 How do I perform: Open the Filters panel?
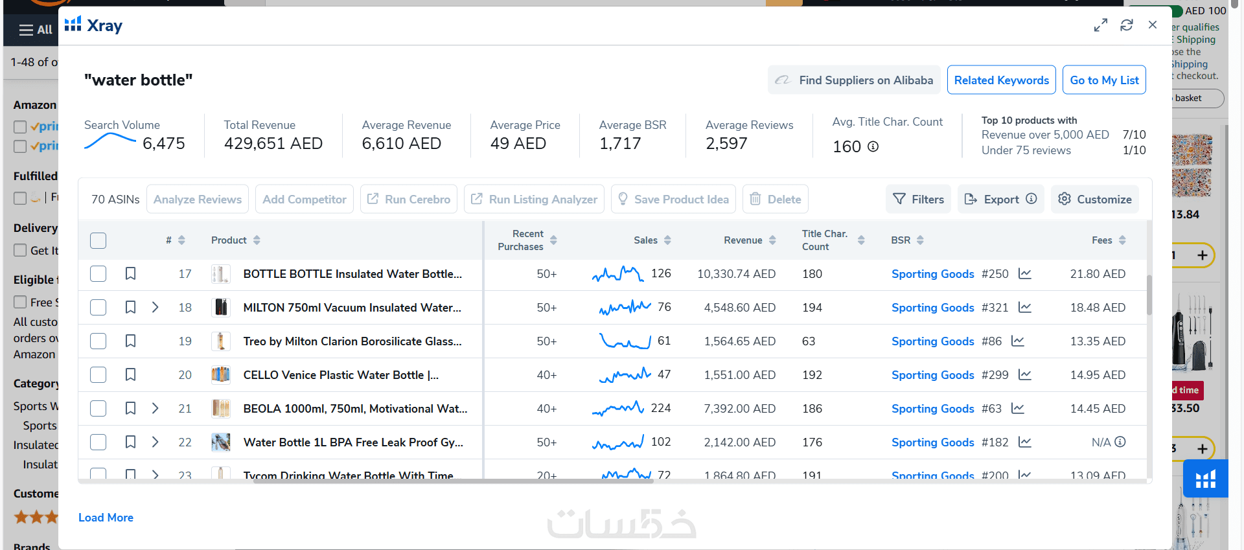(x=918, y=199)
